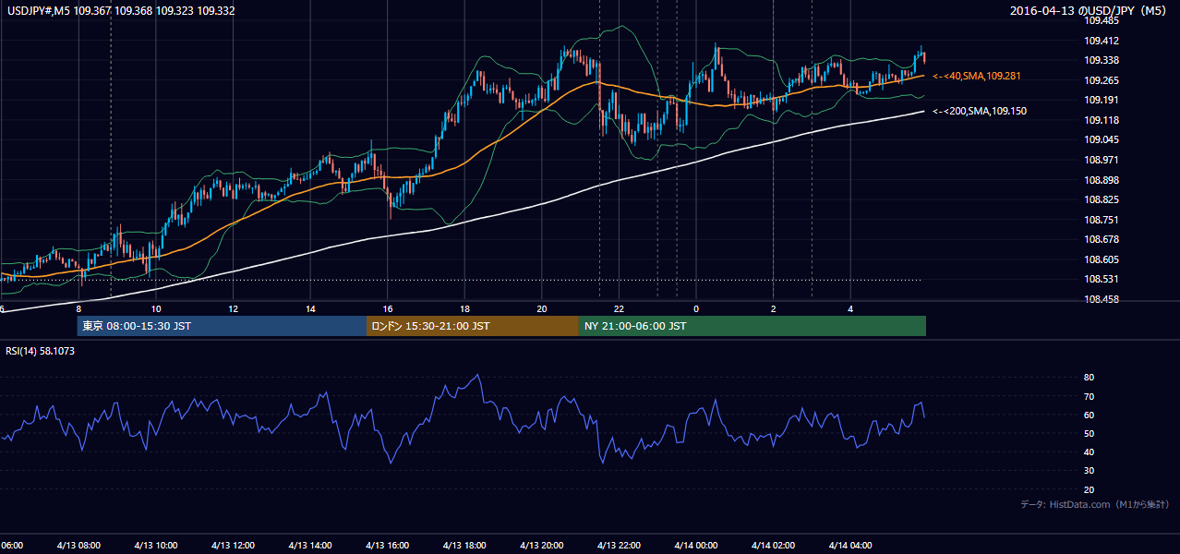
Task: Click the 4/14 00:00 time axis label
Action: (x=696, y=546)
